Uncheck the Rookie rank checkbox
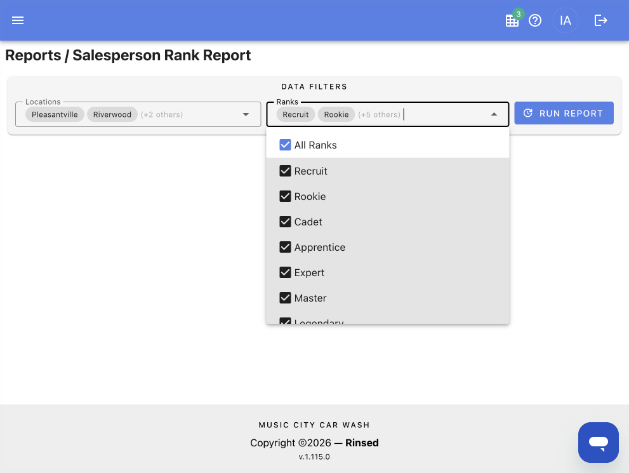The image size is (629, 473). click(x=285, y=196)
